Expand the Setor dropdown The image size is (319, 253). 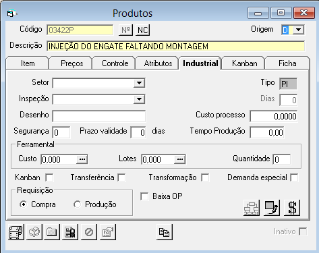pyautogui.click(x=139, y=83)
